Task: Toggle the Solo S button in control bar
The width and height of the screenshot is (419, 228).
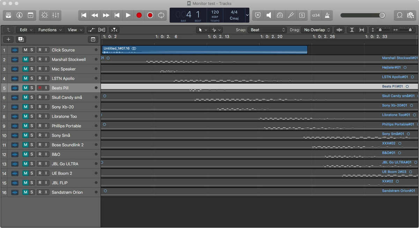Action: pos(302,15)
